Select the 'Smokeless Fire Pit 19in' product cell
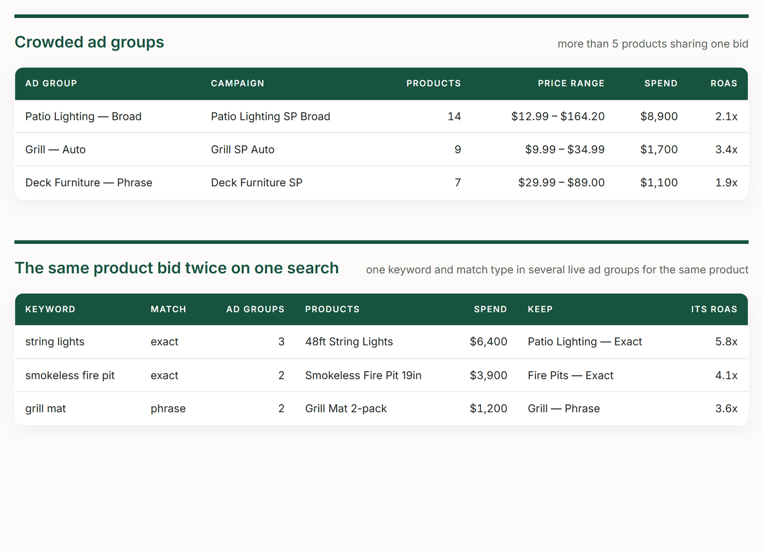Viewport: 763px width, 551px height. (x=364, y=376)
